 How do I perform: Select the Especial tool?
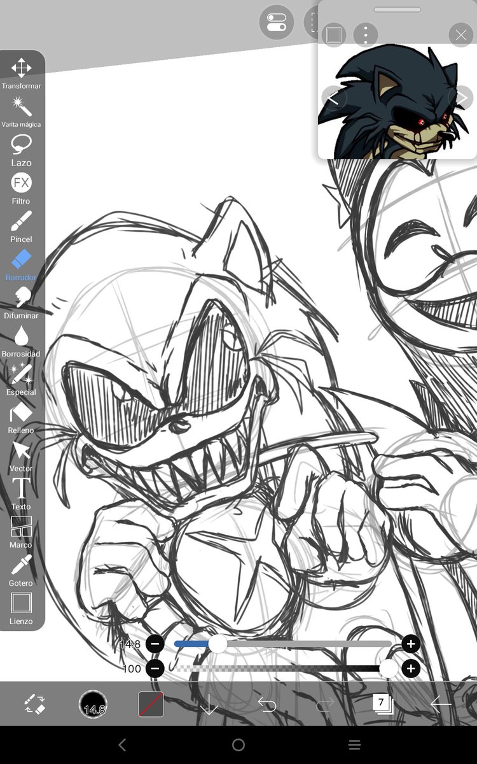coord(21,379)
